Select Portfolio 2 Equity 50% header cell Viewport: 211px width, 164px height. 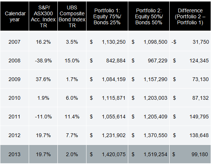pos(149,16)
